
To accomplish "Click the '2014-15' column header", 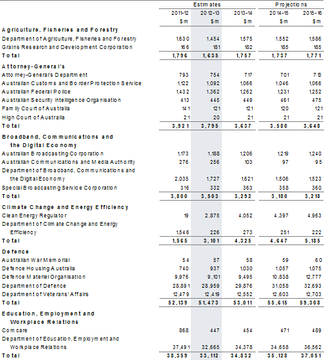I will (279, 13).
